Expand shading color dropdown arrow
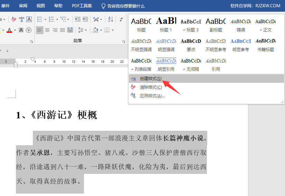Image resolution: width=285 pixels, height=196 pixels. coord(101,30)
